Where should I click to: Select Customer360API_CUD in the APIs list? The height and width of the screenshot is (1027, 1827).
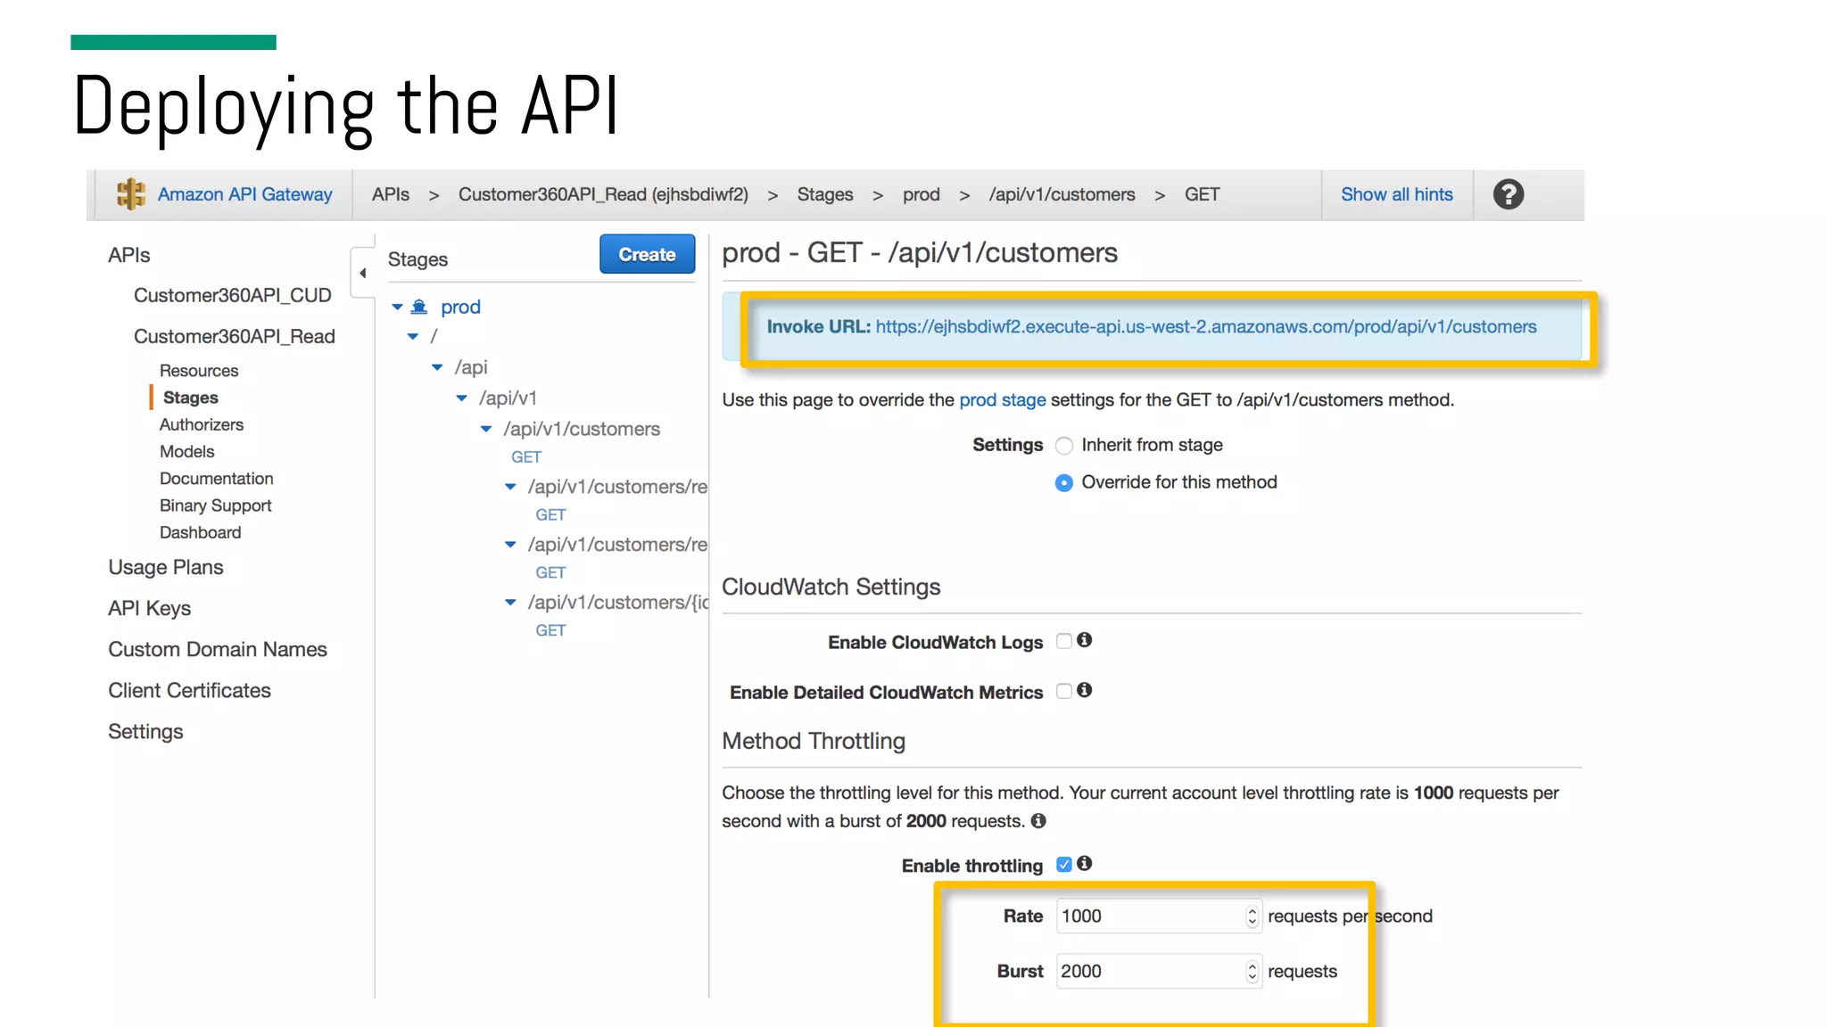click(233, 295)
